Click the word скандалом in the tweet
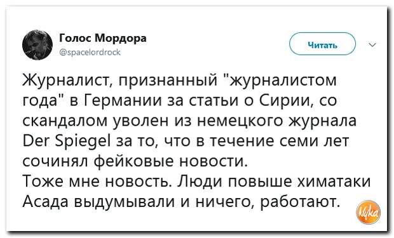This screenshot has width=394, height=238. [x=65, y=121]
